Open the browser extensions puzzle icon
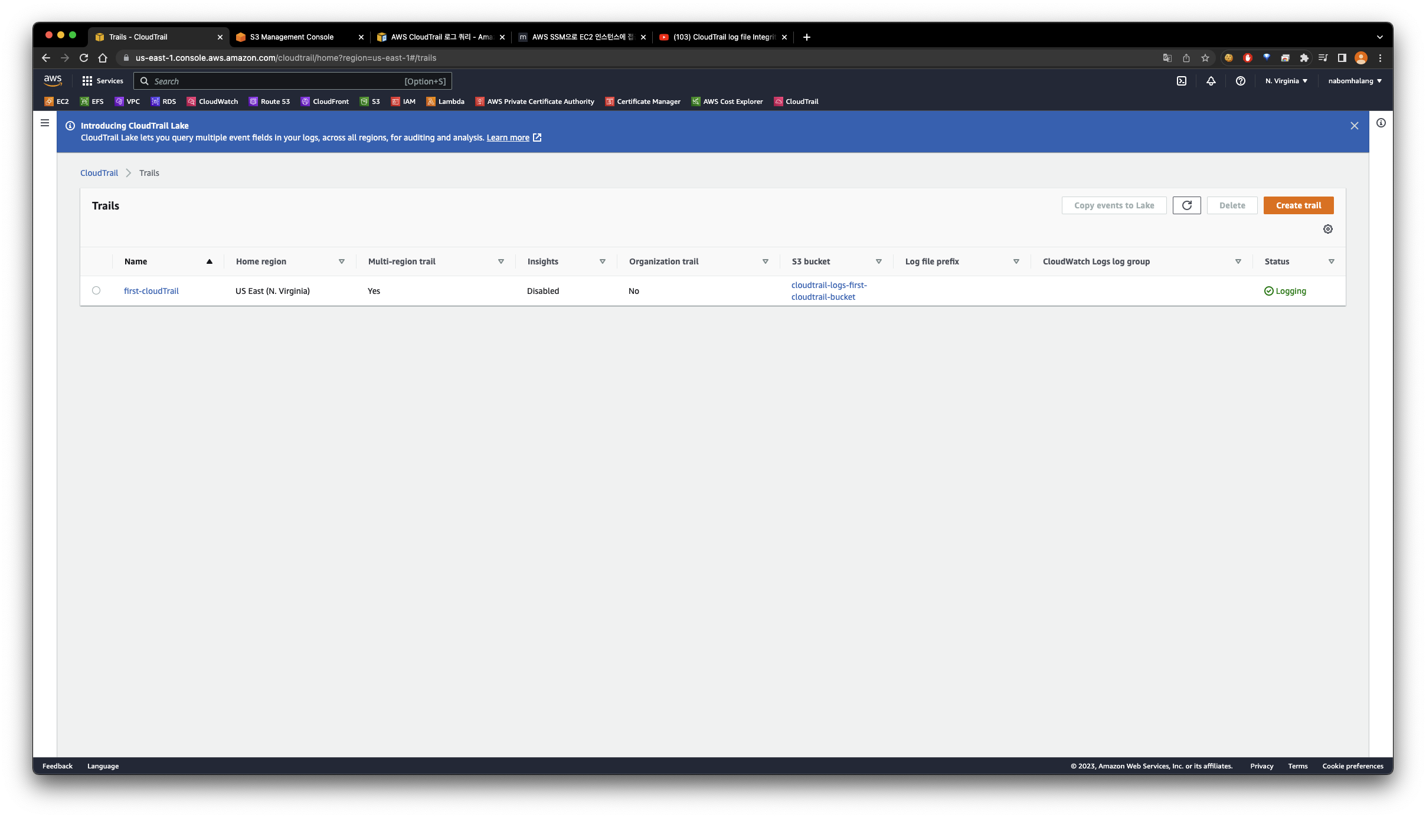This screenshot has height=818, width=1426. [1304, 58]
